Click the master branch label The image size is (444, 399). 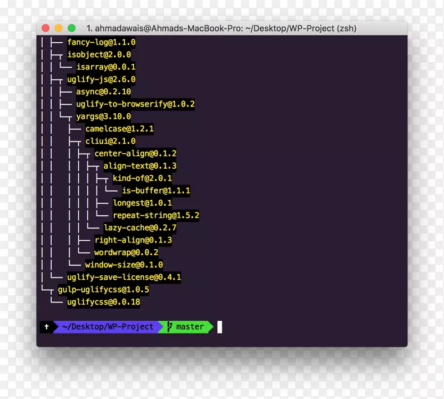tap(190, 327)
